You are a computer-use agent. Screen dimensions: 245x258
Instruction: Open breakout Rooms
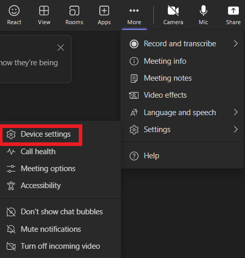[74, 15]
